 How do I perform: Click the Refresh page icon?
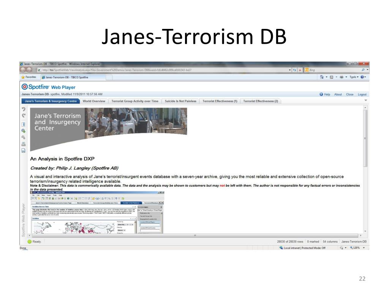[294, 70]
